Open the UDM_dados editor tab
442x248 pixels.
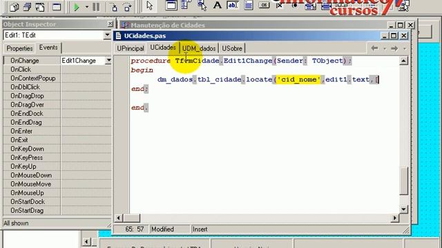coord(199,48)
